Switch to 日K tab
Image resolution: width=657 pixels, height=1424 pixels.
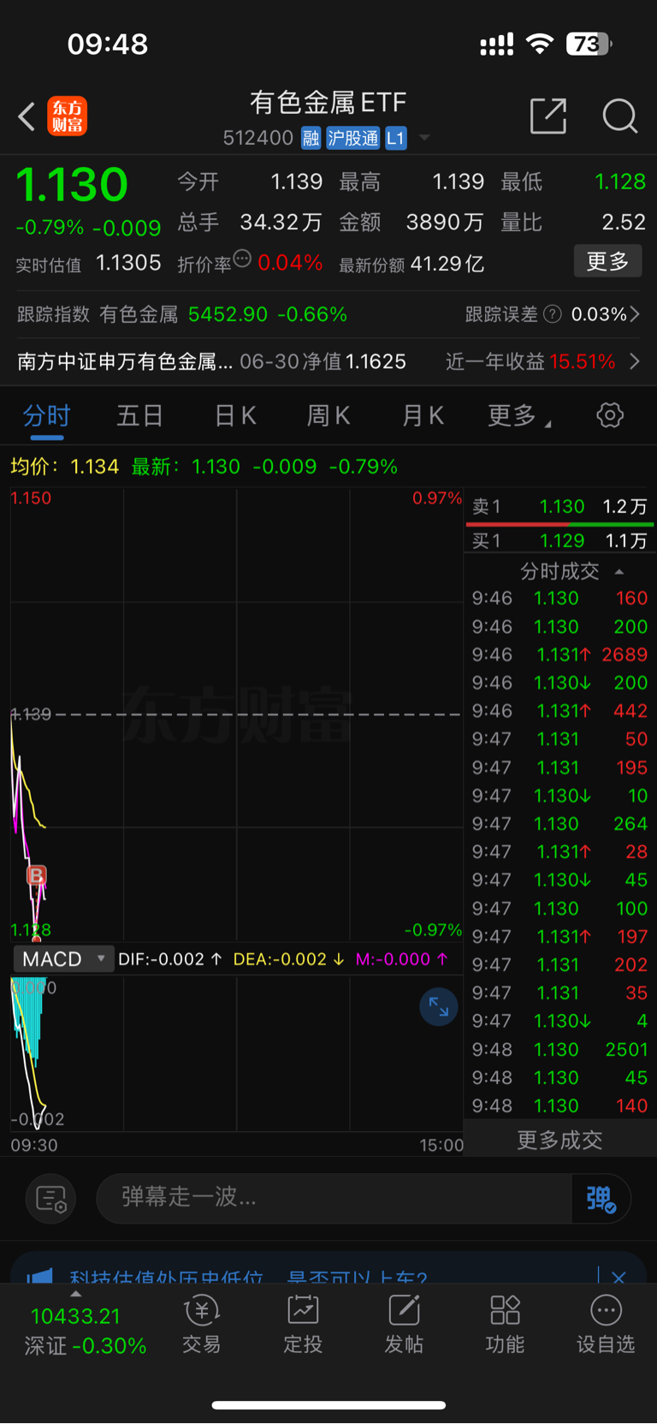click(235, 416)
